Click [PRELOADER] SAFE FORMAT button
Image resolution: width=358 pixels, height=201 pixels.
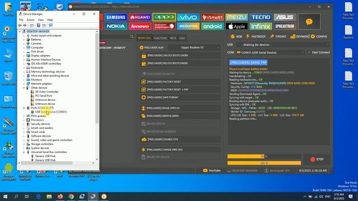180,97
